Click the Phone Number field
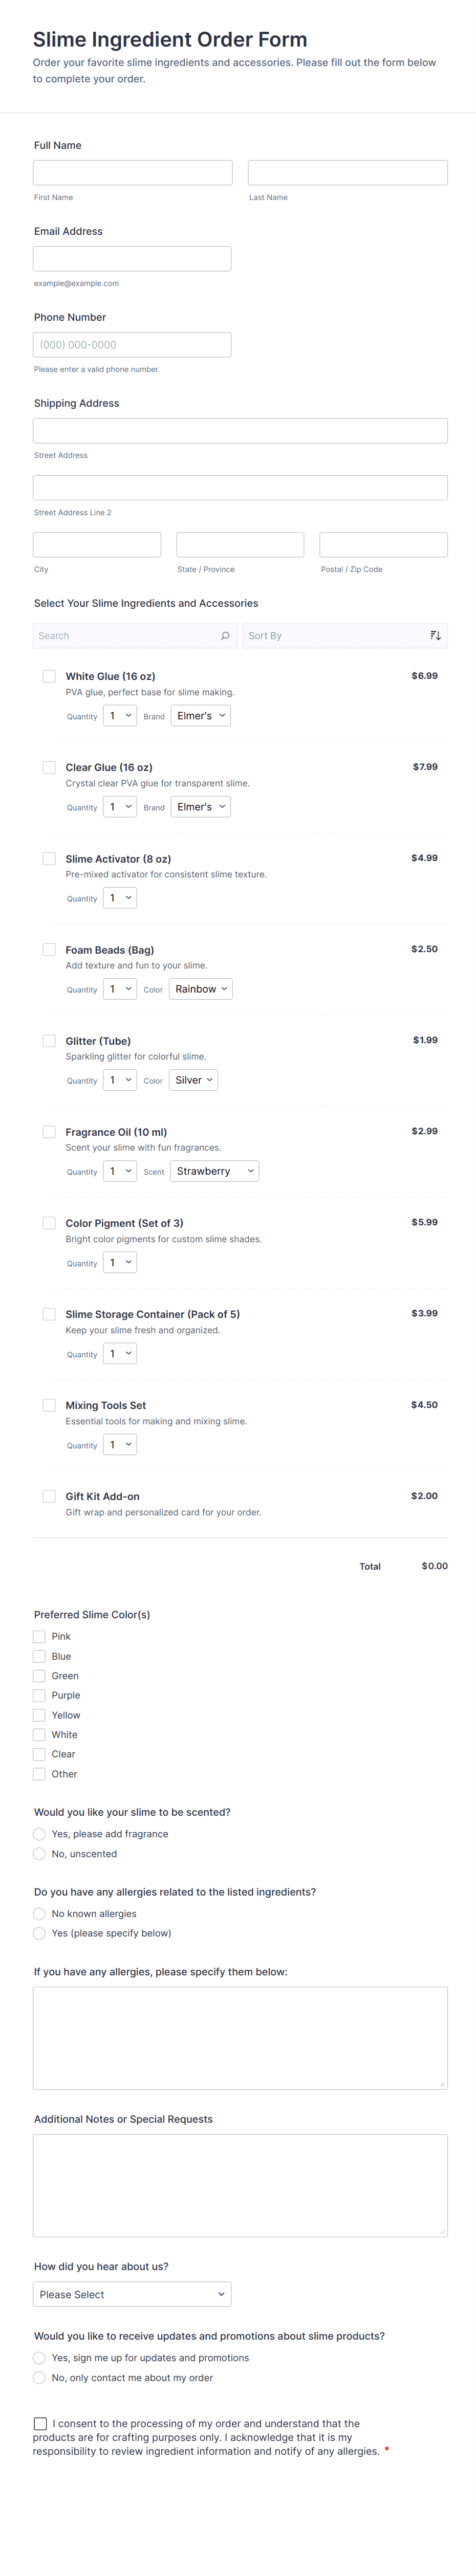 coord(132,345)
